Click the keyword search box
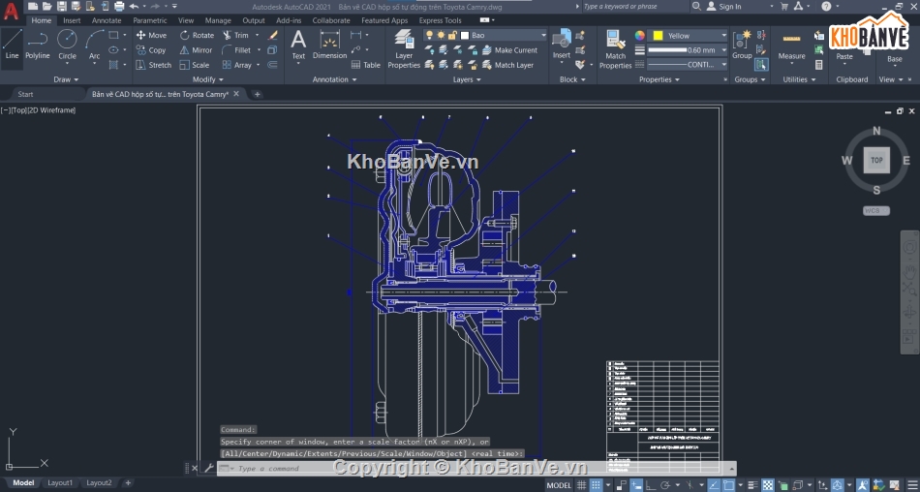Image resolution: width=920 pixels, height=492 pixels. [636, 7]
